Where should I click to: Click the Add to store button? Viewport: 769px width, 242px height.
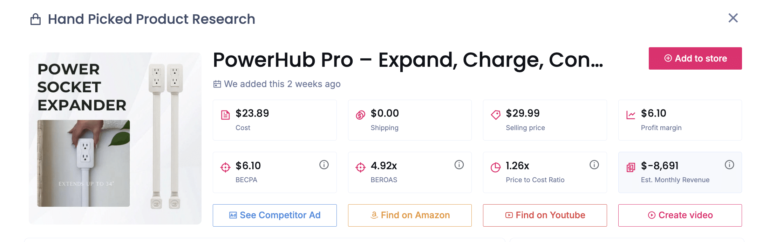[x=695, y=58]
